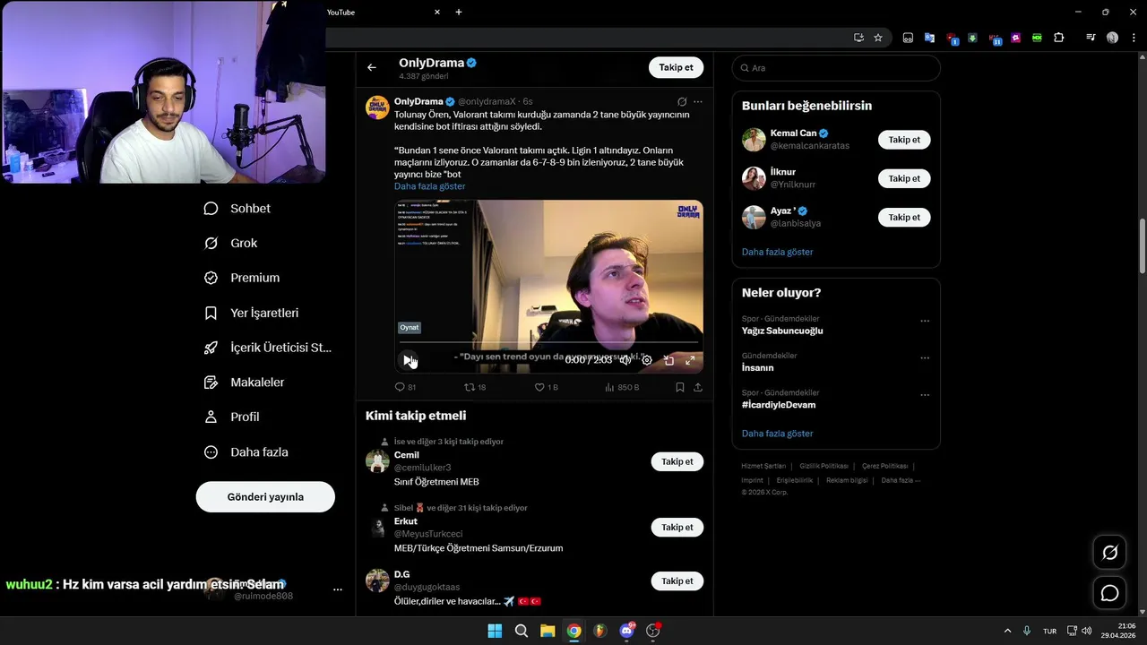Image resolution: width=1147 pixels, height=645 pixels.
Task: Show more suggestions under Bunları beğenebilirsin
Action: click(x=777, y=252)
